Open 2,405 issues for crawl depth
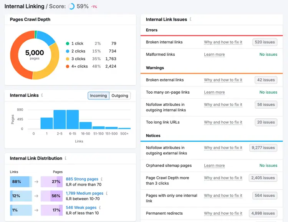 [263, 178]
